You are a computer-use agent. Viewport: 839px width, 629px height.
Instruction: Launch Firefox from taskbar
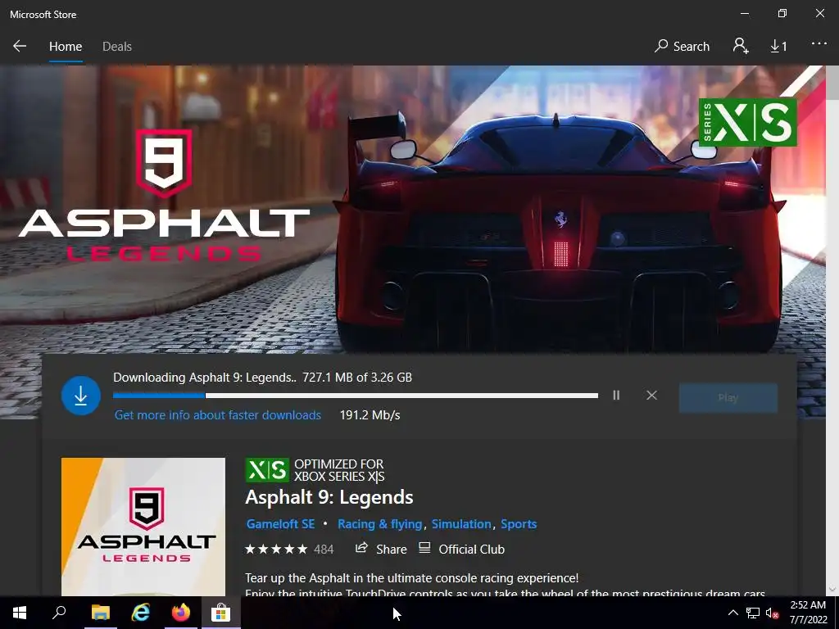coord(181,613)
